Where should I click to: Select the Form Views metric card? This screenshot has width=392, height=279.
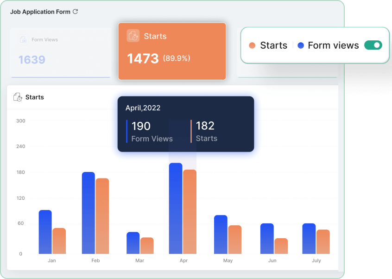click(x=61, y=52)
